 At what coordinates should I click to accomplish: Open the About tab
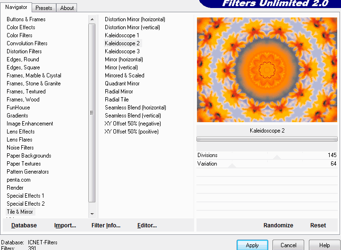click(x=67, y=8)
